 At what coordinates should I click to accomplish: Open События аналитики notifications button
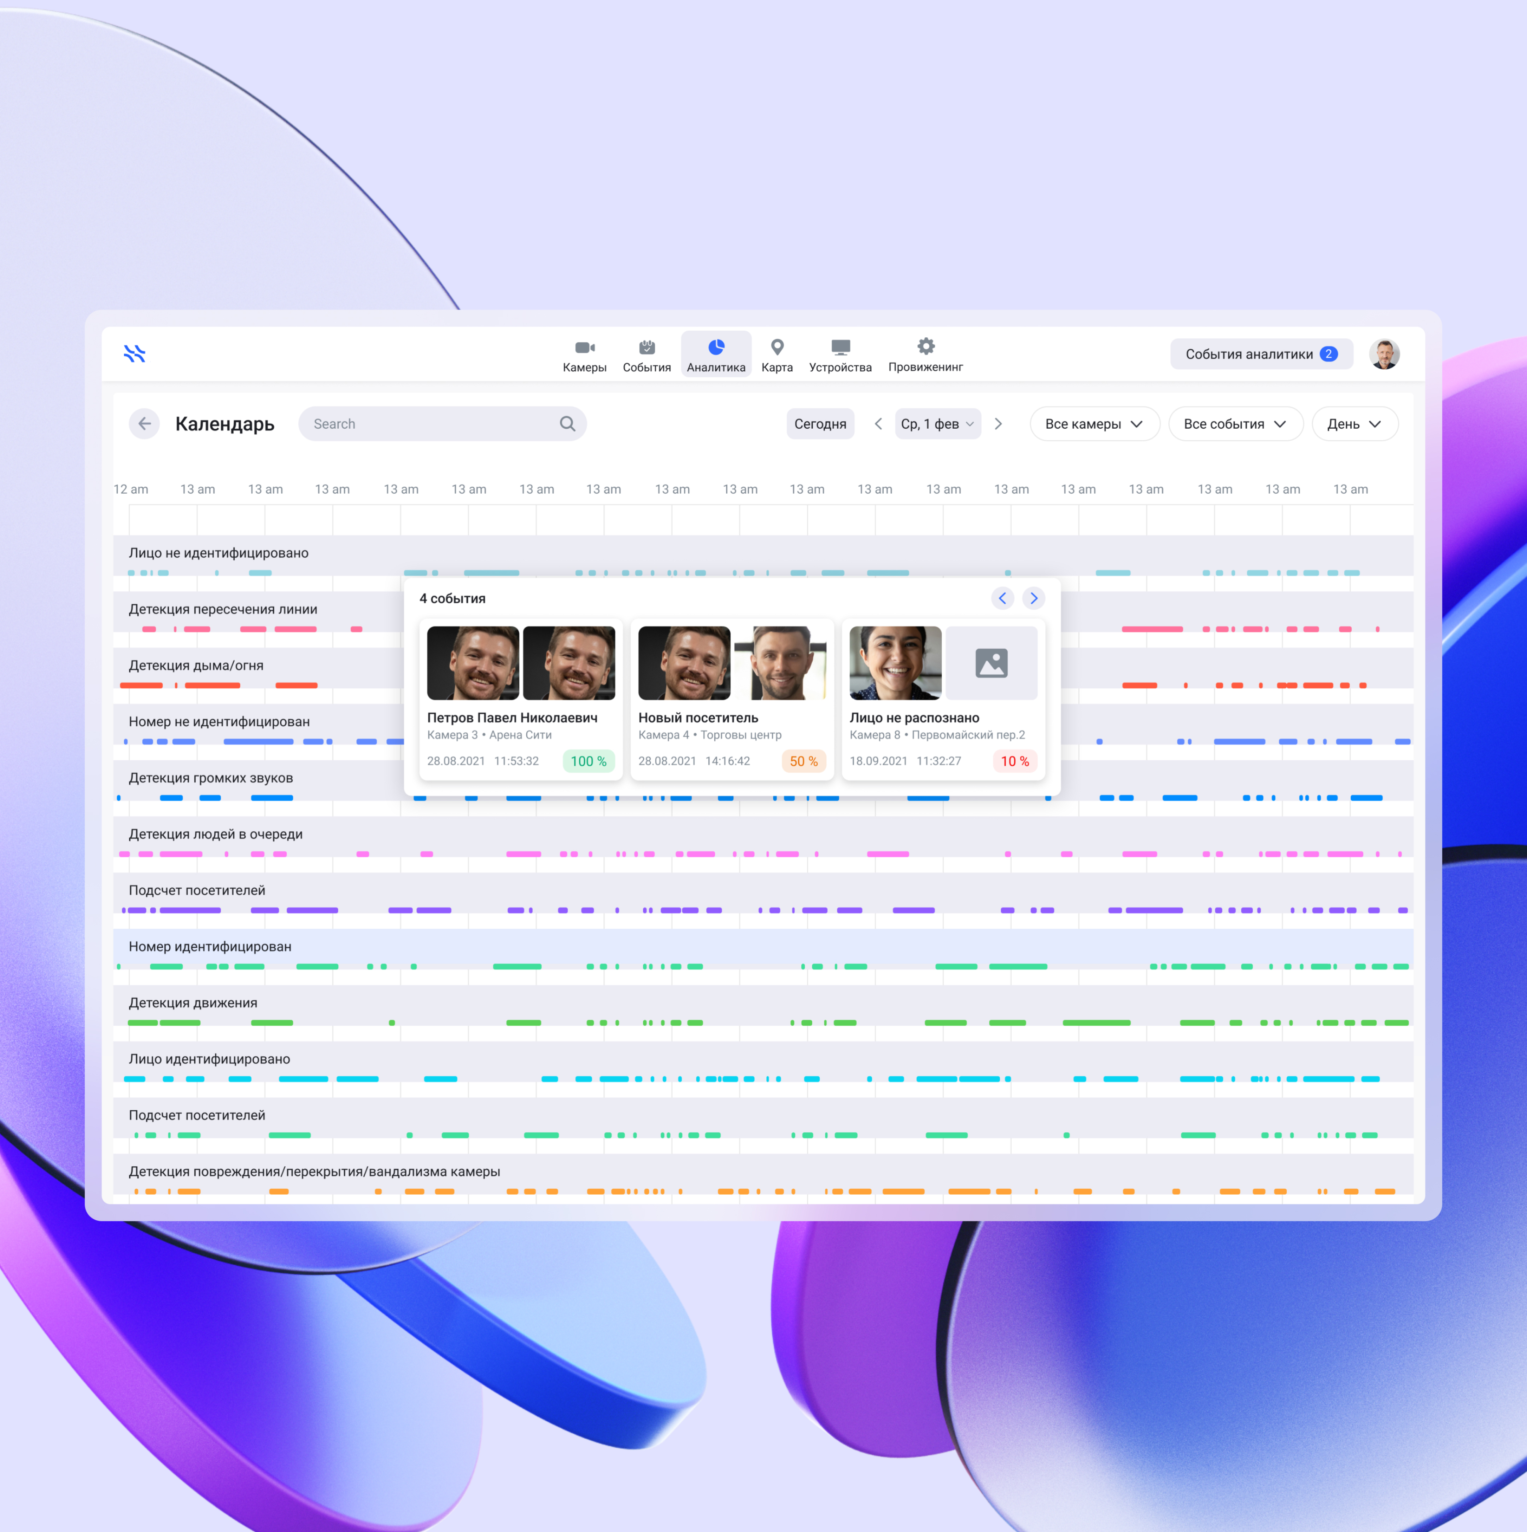(x=1260, y=354)
